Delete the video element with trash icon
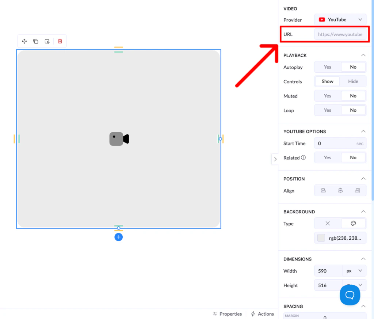 [x=60, y=41]
